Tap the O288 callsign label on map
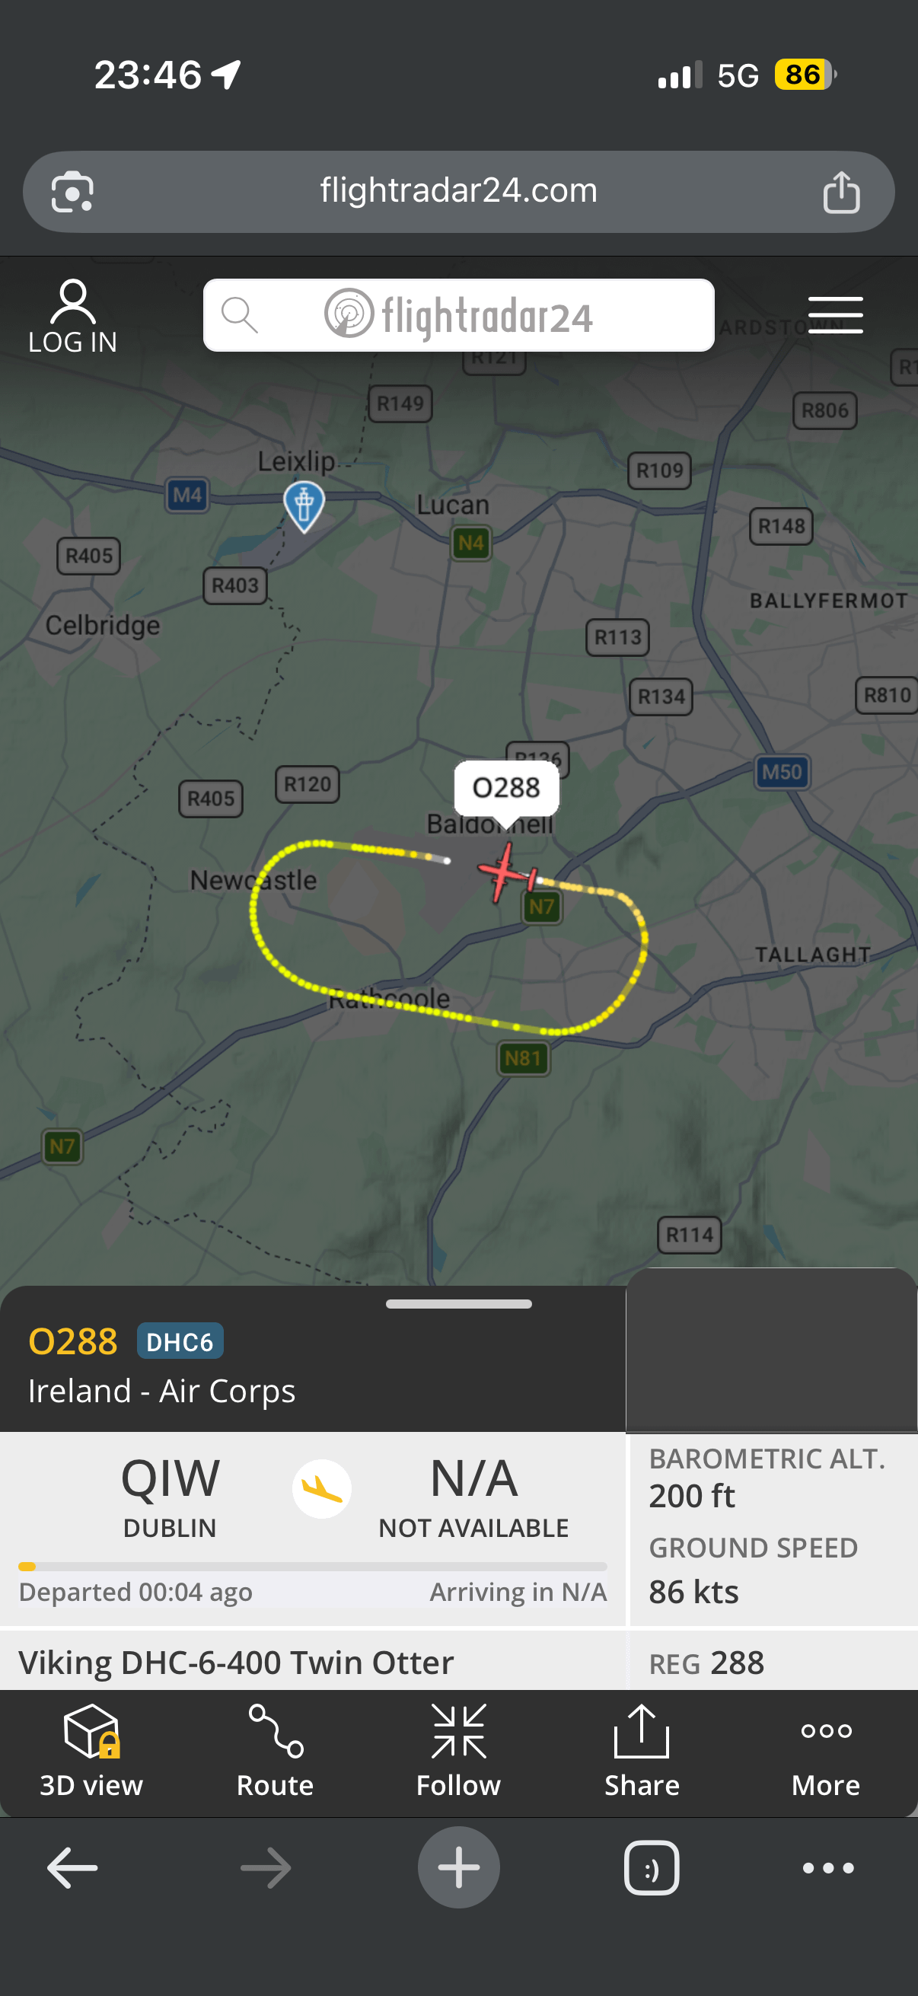Viewport: 918px width, 1996px height. [x=506, y=788]
